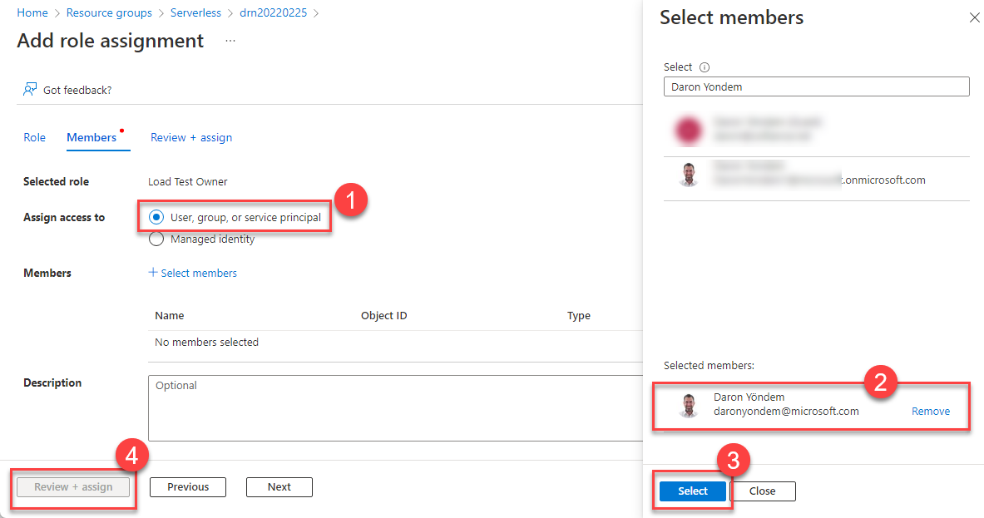The height and width of the screenshot is (518, 984).
Task: Click the Close button in the panel
Action: (763, 491)
